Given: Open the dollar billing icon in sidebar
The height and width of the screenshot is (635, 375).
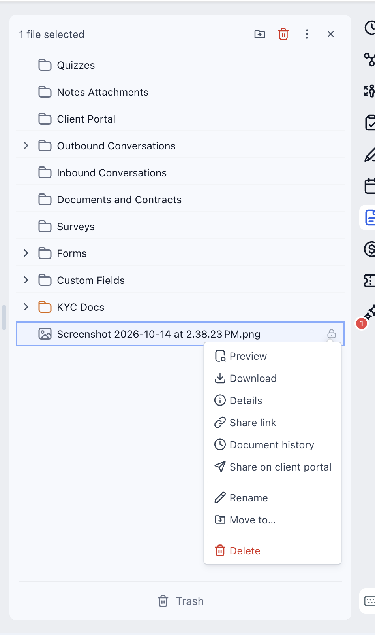Looking at the screenshot, I should (x=370, y=249).
